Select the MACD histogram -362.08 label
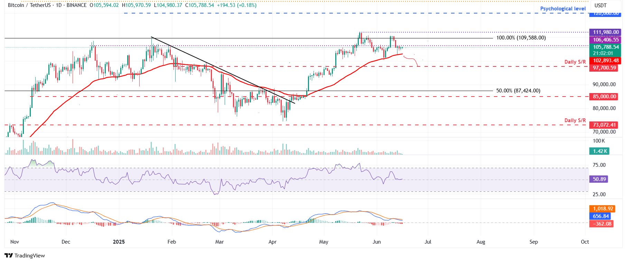The height and width of the screenshot is (263, 627). (x=602, y=224)
